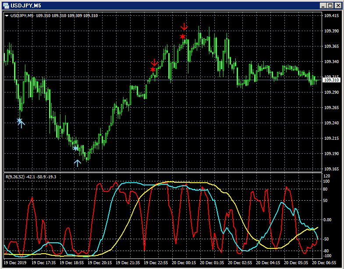Select the red star marker near 109.330

point(152,69)
